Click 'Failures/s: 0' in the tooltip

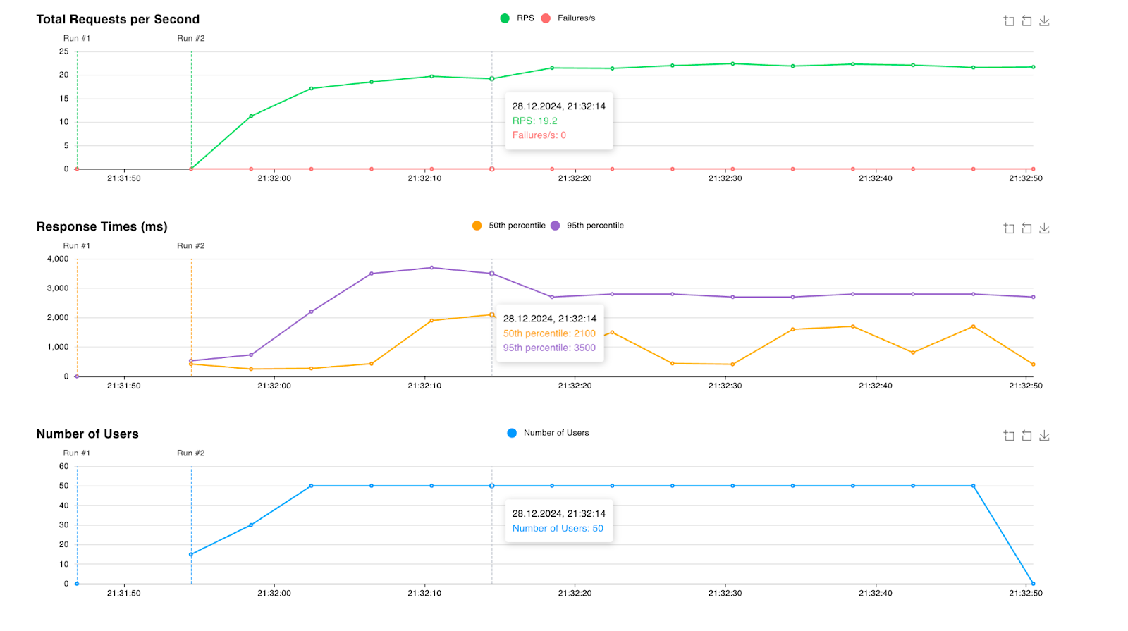click(x=539, y=135)
